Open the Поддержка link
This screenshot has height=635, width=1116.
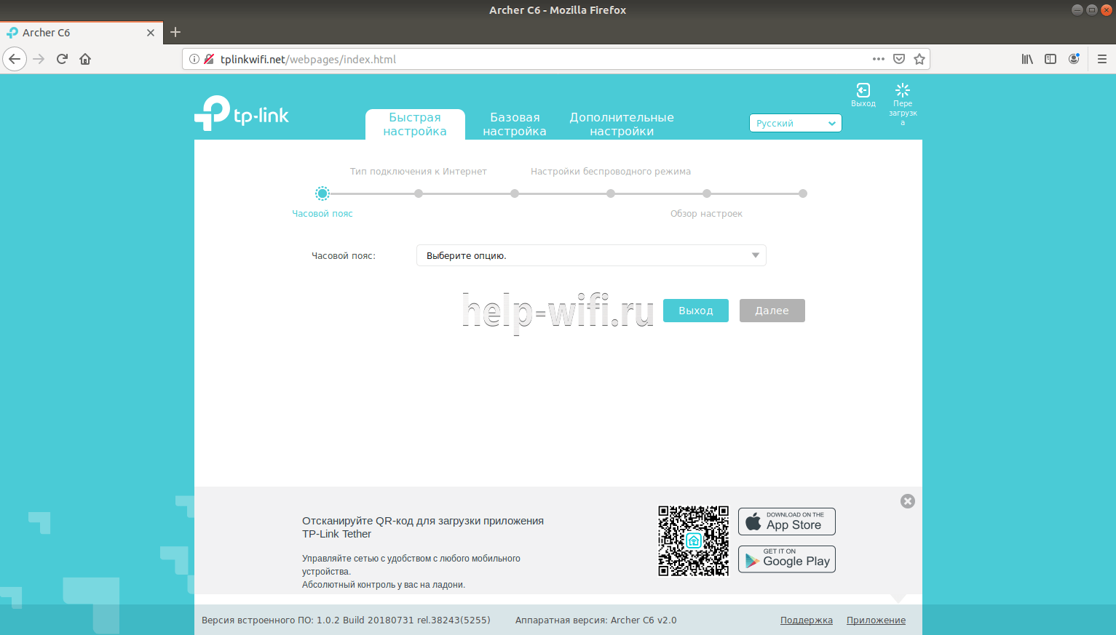pos(807,620)
